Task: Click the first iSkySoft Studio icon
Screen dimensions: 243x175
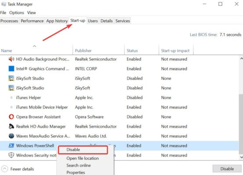Action: 11,78
